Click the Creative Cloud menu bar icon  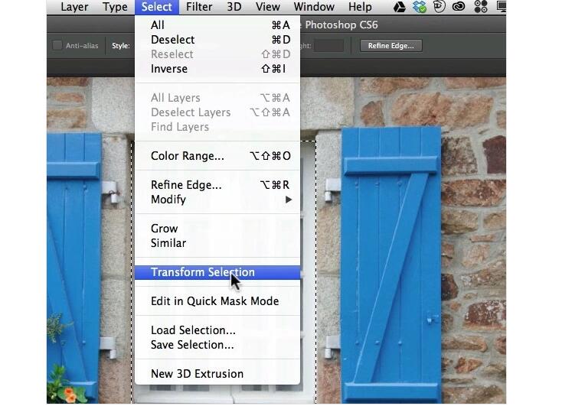coord(459,7)
